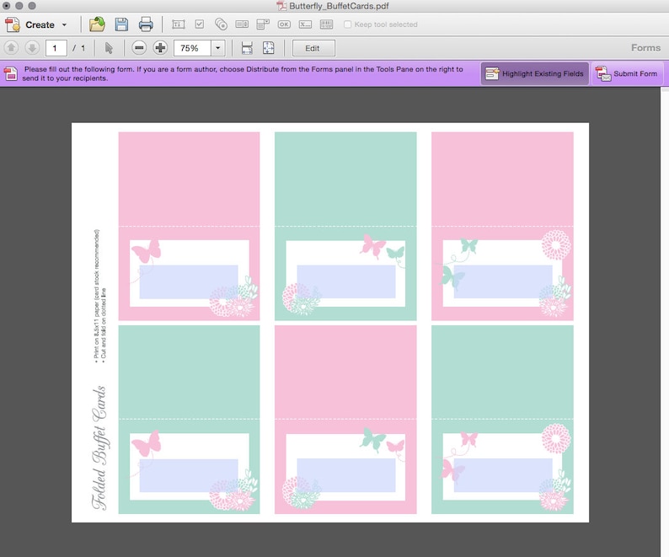
Task: Select the Text Field form tool
Action: click(179, 24)
